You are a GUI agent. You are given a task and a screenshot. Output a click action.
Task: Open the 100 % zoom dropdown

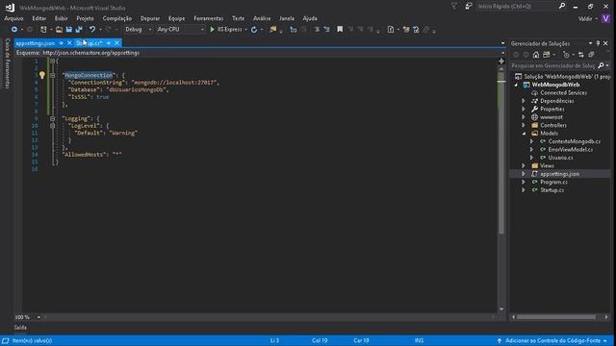[38, 317]
